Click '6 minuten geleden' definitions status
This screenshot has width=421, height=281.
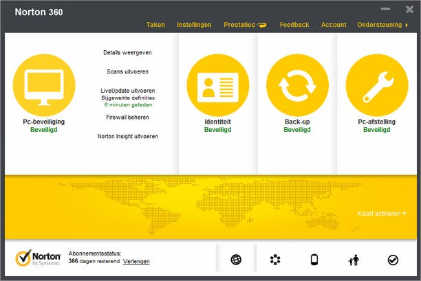tap(129, 105)
